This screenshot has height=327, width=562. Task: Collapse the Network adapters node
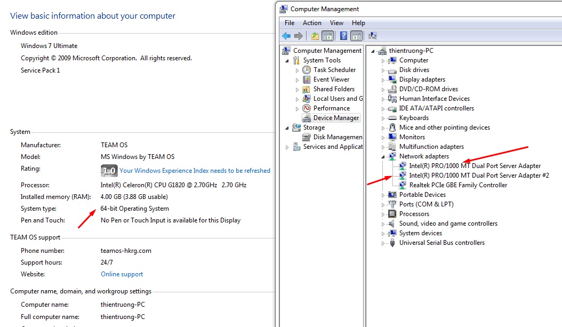pyautogui.click(x=383, y=157)
